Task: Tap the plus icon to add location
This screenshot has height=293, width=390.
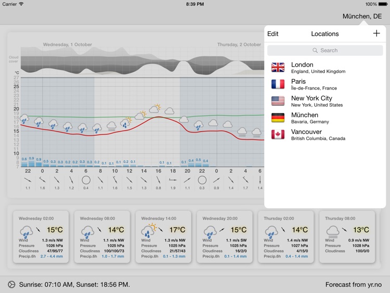Action: [x=376, y=33]
